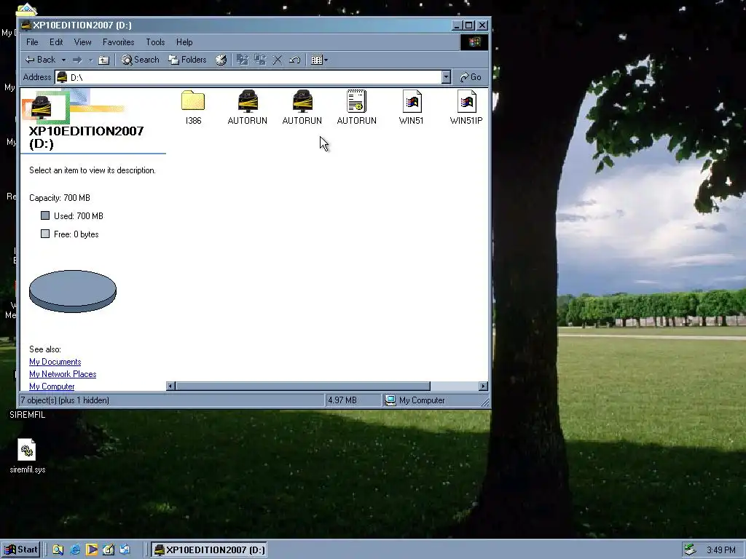Click the Undo toolbar icon
Image resolution: width=746 pixels, height=559 pixels.
coord(294,60)
